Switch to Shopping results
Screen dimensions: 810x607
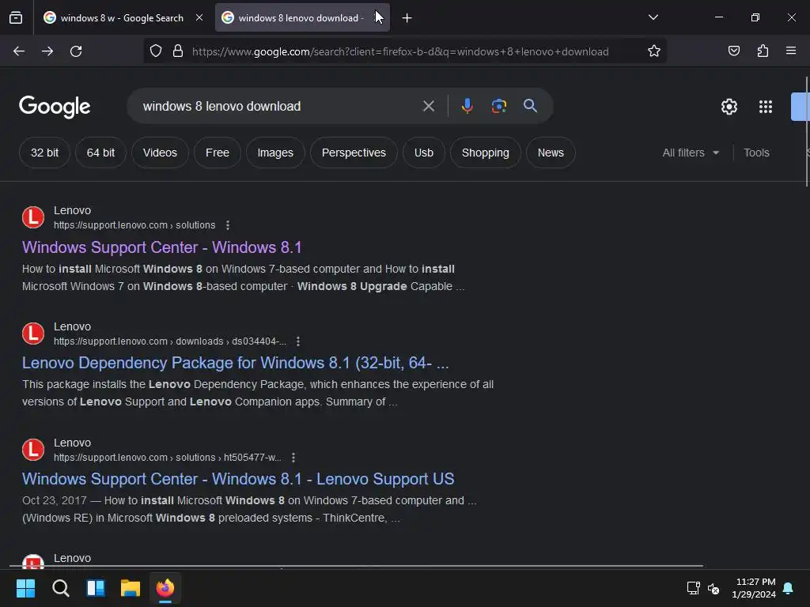pos(486,153)
